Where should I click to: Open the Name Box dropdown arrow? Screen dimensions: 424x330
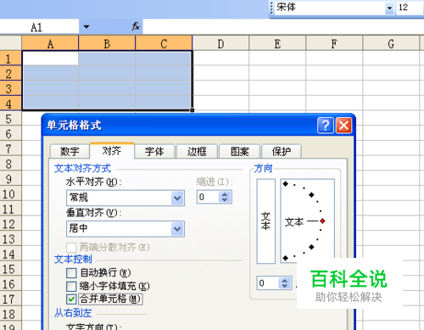pos(86,27)
